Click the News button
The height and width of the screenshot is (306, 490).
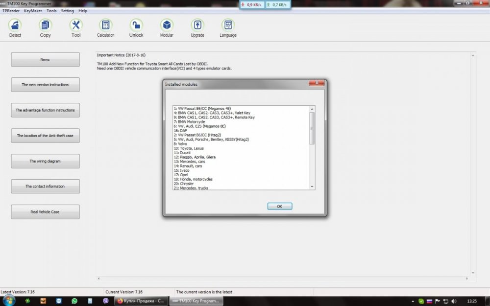click(x=45, y=59)
